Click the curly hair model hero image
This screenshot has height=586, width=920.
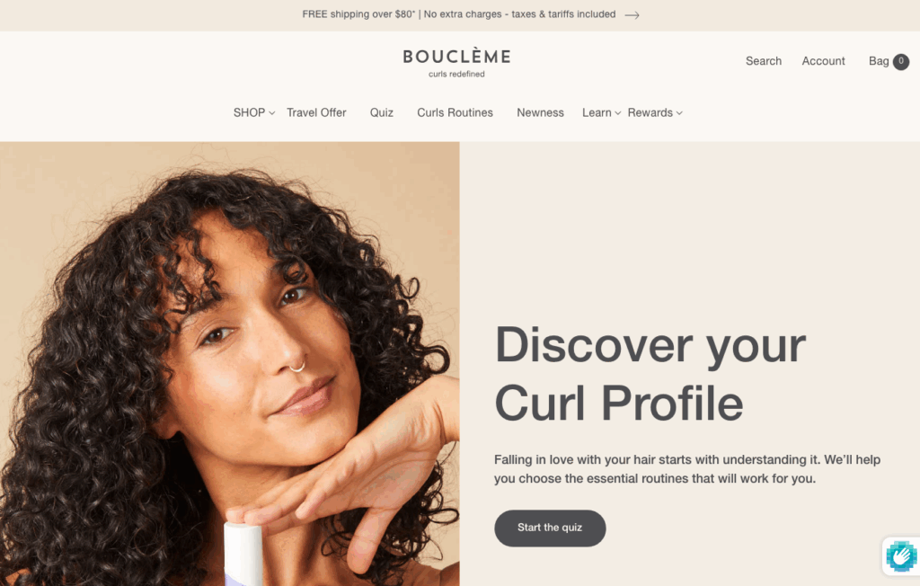click(229, 363)
